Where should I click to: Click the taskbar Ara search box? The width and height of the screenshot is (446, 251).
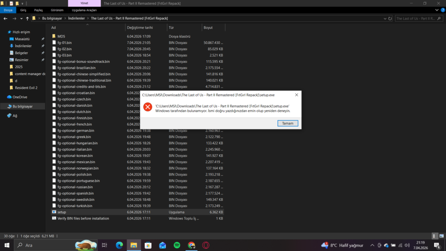click(x=55, y=245)
